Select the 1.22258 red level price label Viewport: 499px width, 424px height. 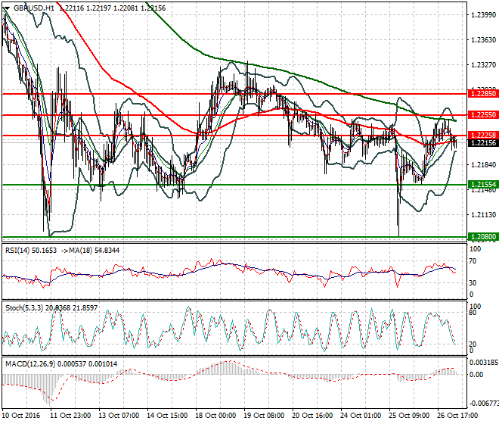tap(483, 136)
